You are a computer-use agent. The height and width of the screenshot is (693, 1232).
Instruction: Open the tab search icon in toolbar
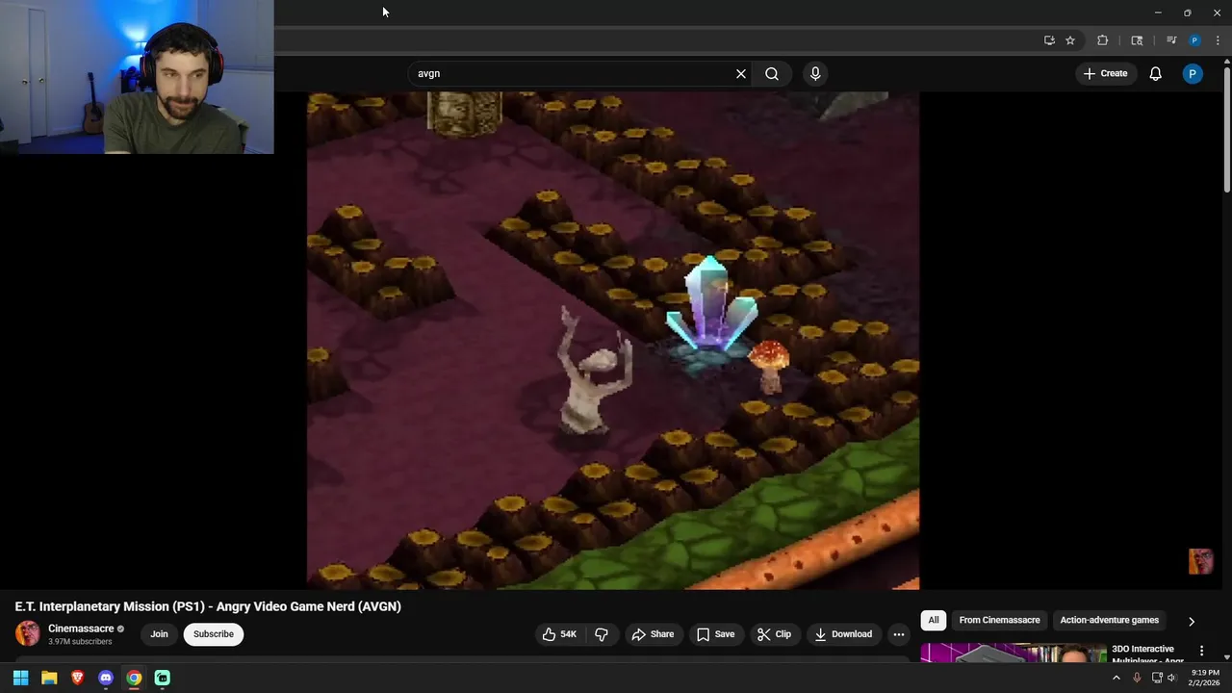(1137, 40)
